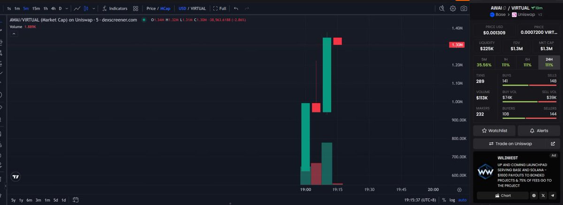Set range to 1y

click(22, 200)
